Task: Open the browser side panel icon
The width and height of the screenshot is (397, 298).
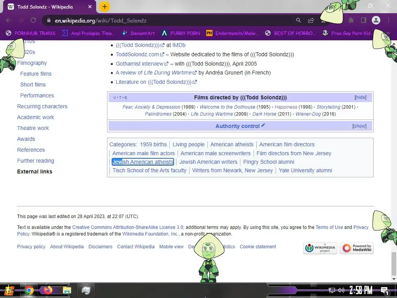Action: (x=364, y=20)
